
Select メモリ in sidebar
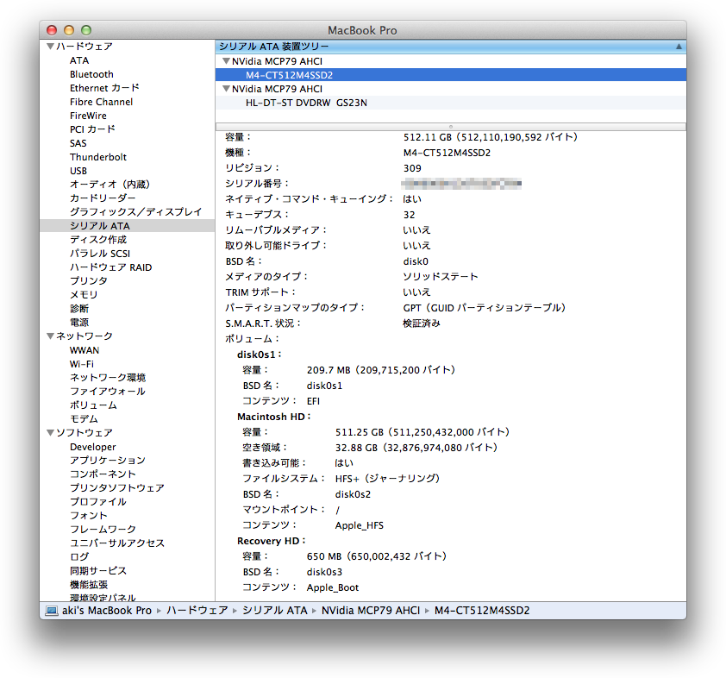pyautogui.click(x=84, y=294)
